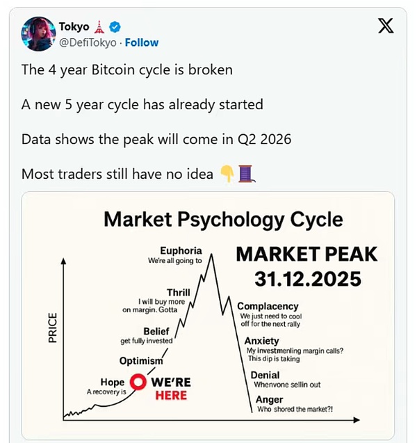This screenshot has height=443, width=417.
Task: Click the blue verified badge
Action: pyautogui.click(x=115, y=27)
